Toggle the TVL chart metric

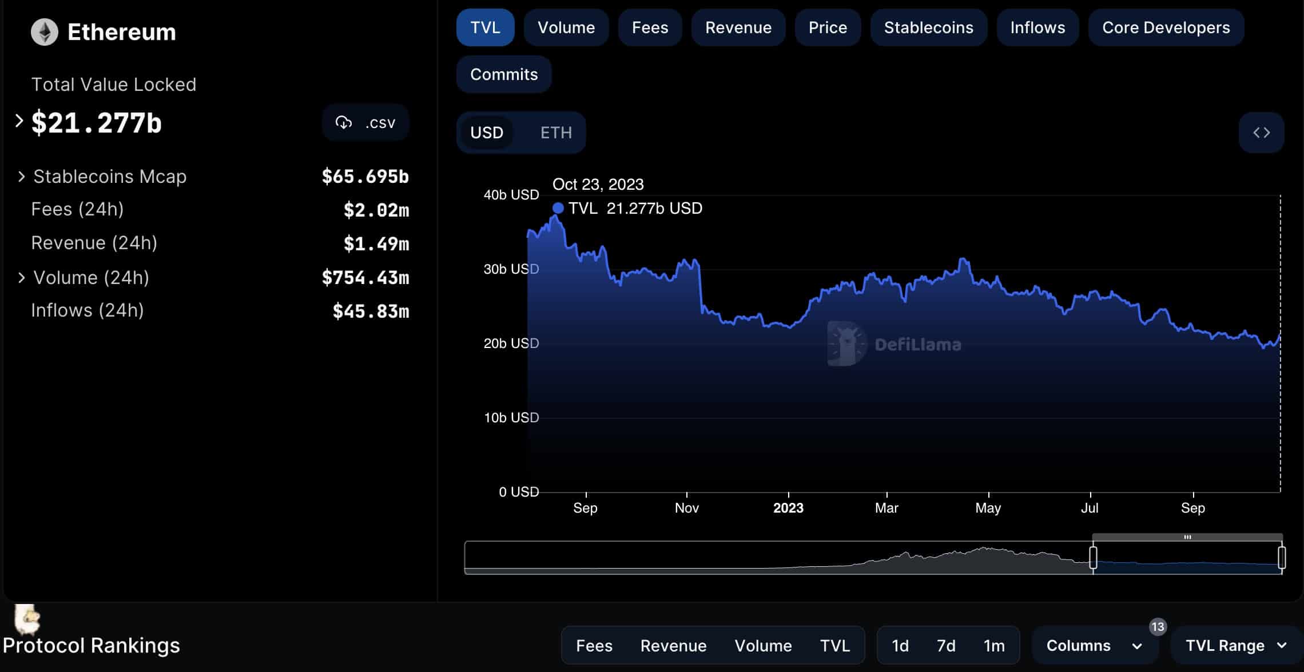485,27
